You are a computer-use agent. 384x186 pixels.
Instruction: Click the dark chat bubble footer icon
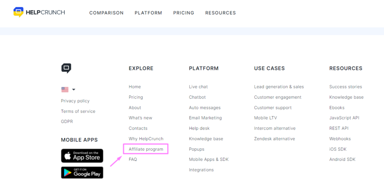(66, 68)
